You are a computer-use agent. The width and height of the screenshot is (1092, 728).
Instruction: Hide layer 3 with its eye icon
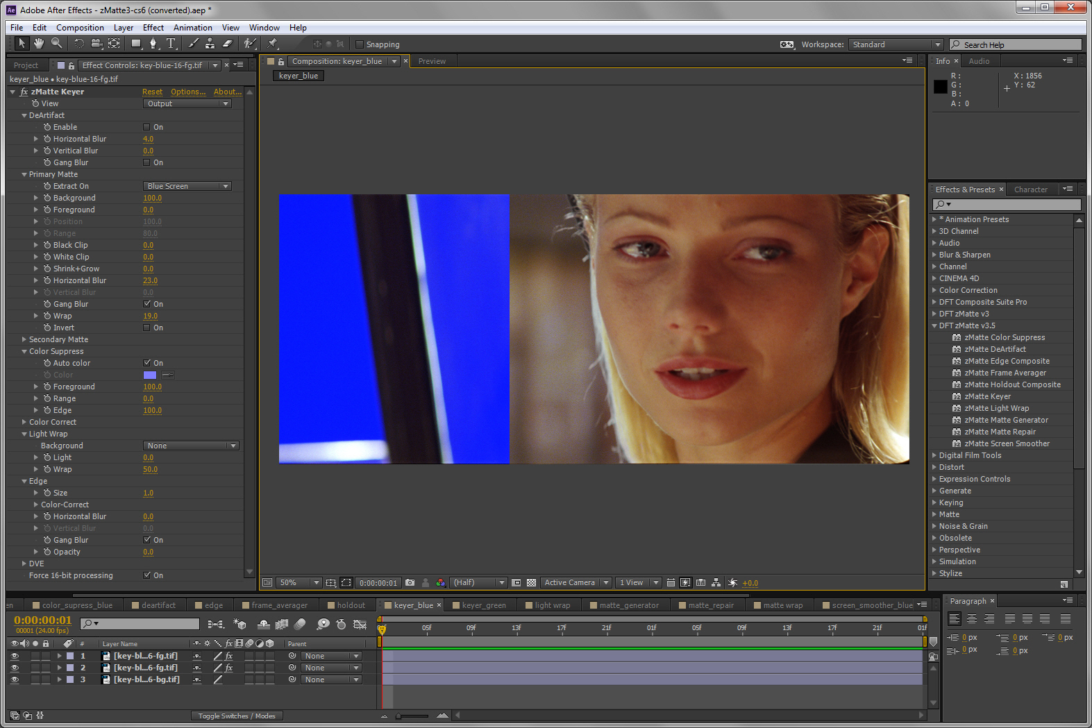click(x=15, y=679)
